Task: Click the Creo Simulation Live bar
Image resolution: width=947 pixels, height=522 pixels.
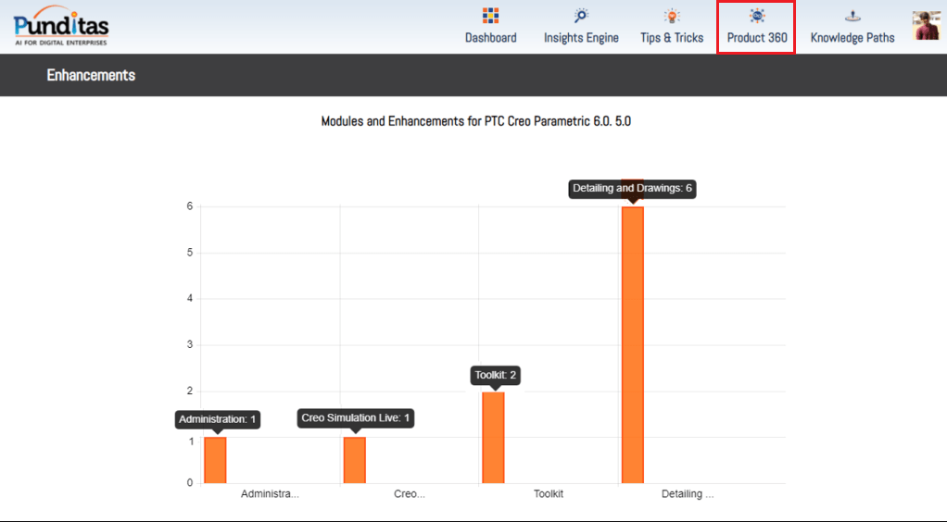Action: (x=355, y=460)
